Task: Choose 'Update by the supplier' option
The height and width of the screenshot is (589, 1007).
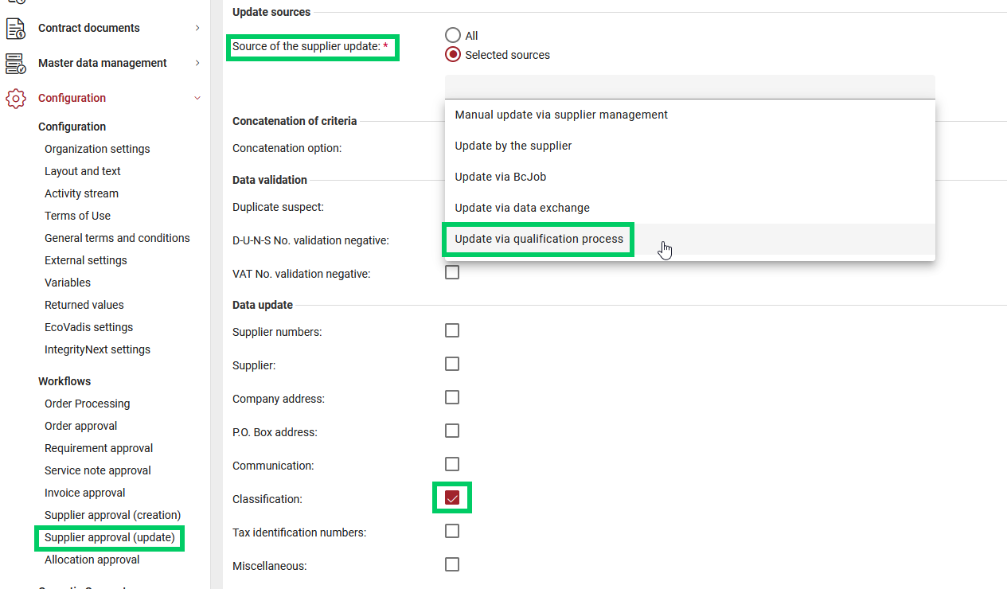Action: (x=513, y=146)
